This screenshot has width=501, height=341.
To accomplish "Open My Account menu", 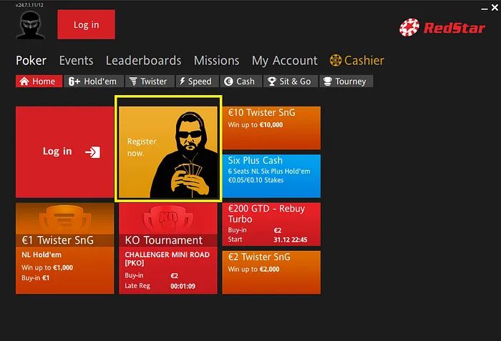I will 284,60.
